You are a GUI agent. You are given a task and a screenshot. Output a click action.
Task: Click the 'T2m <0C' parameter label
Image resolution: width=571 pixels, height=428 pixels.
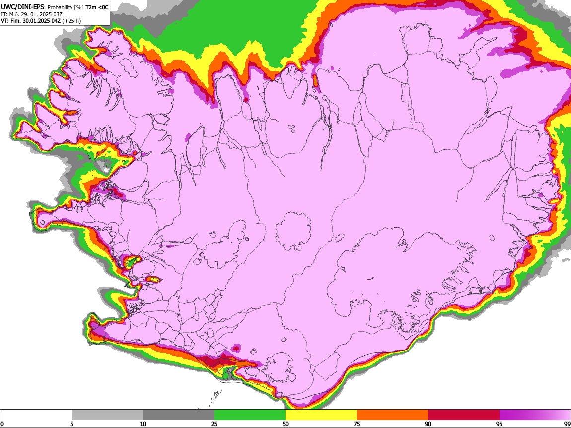pos(97,7)
